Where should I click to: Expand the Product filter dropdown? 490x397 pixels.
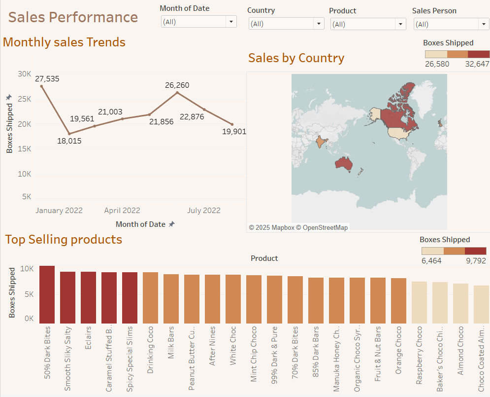click(400, 23)
